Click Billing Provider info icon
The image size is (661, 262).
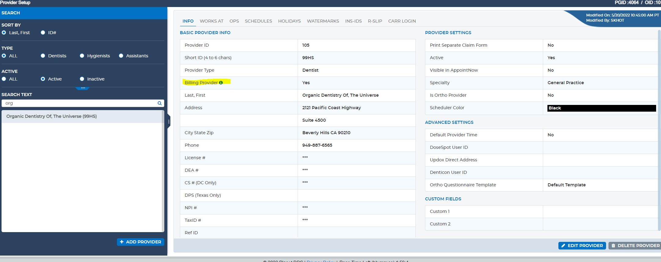click(221, 83)
